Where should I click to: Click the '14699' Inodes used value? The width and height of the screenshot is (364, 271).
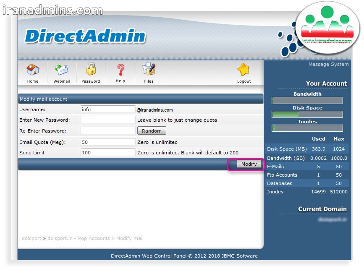point(318,192)
